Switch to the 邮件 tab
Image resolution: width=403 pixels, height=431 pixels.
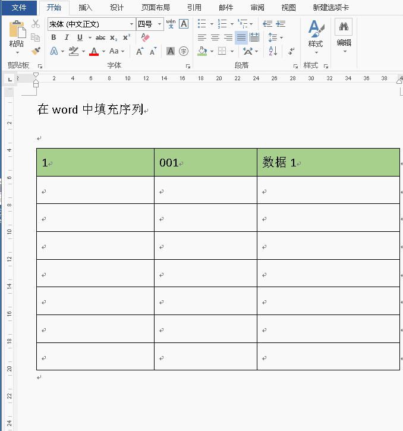[x=226, y=7]
